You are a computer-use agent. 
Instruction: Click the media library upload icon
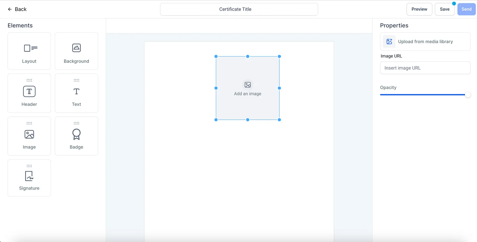[x=389, y=41]
